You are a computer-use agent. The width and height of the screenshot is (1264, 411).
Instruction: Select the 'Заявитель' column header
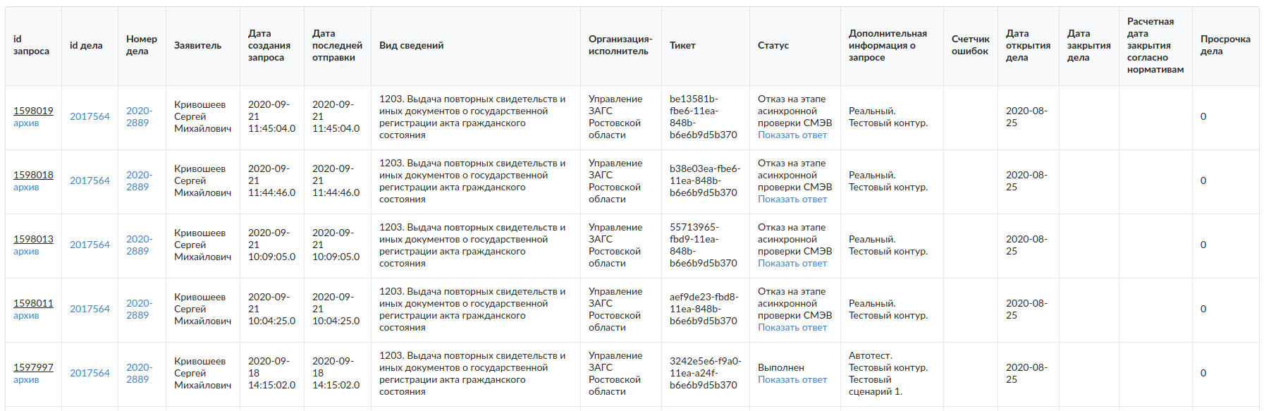pos(197,45)
